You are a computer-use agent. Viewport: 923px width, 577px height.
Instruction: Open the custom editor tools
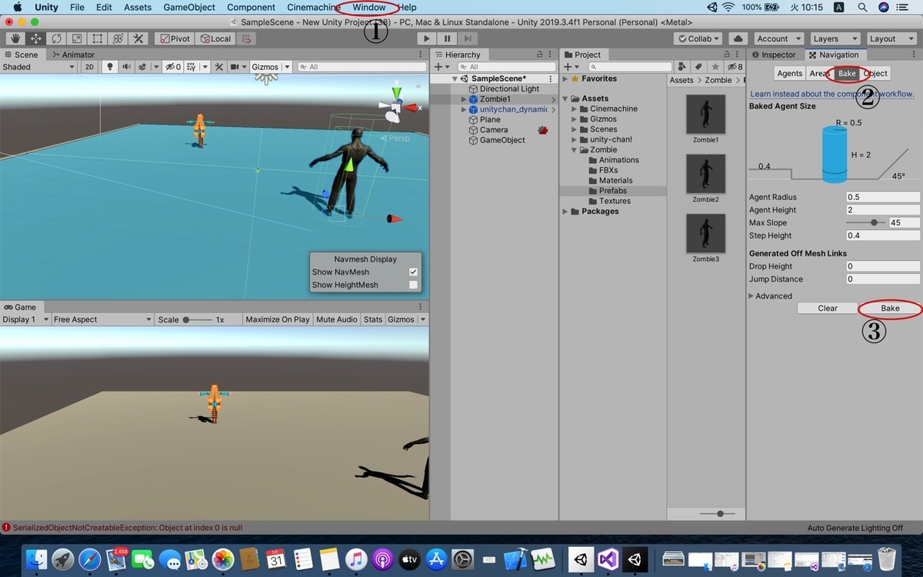pyautogui.click(x=139, y=38)
